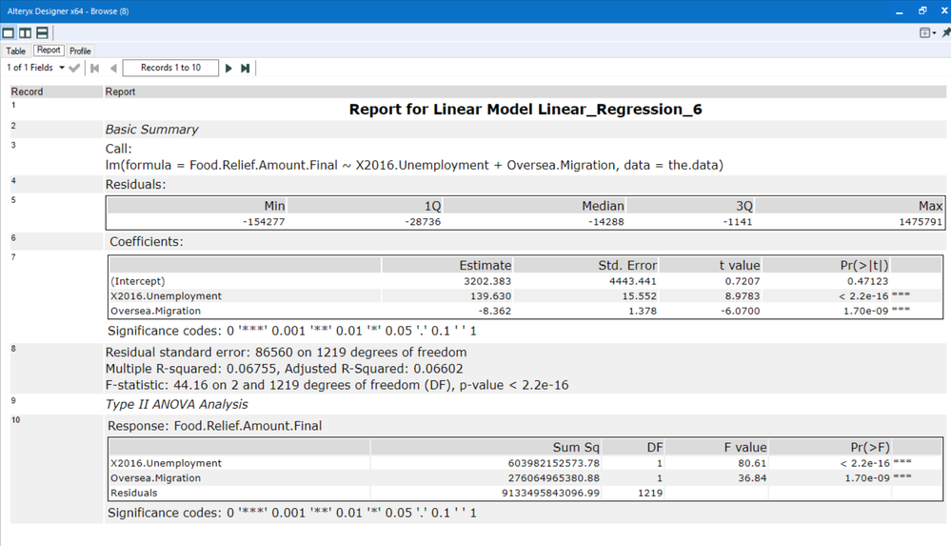Image resolution: width=951 pixels, height=546 pixels.
Task: Click Residuals Sum Sq 9133495843096.99
Action: click(551, 494)
